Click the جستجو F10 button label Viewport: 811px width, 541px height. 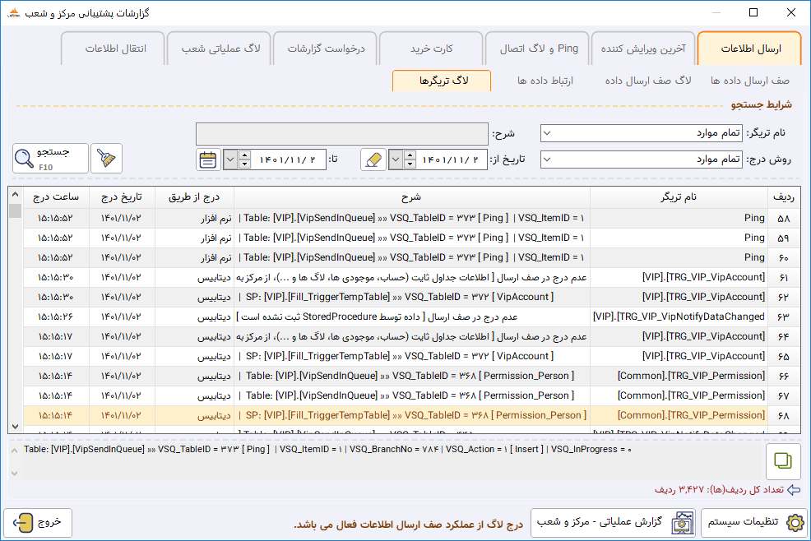coord(53,158)
